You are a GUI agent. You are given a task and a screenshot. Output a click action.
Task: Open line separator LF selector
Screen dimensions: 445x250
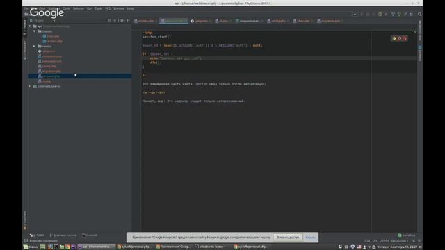coord(375,241)
